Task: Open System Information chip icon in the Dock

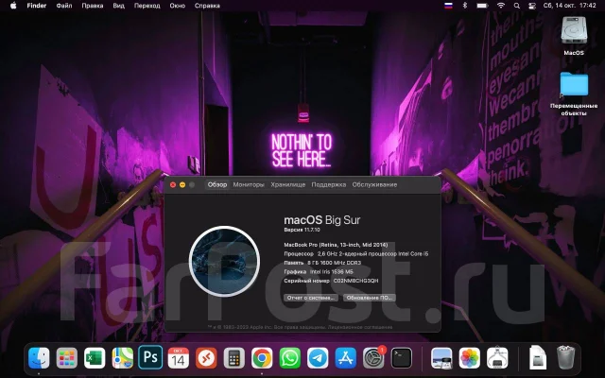Action: 497,358
